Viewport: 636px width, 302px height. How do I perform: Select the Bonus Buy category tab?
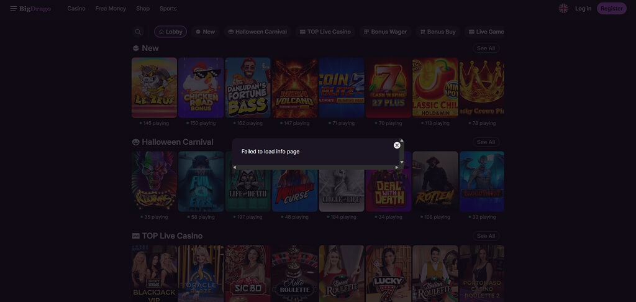(x=438, y=32)
